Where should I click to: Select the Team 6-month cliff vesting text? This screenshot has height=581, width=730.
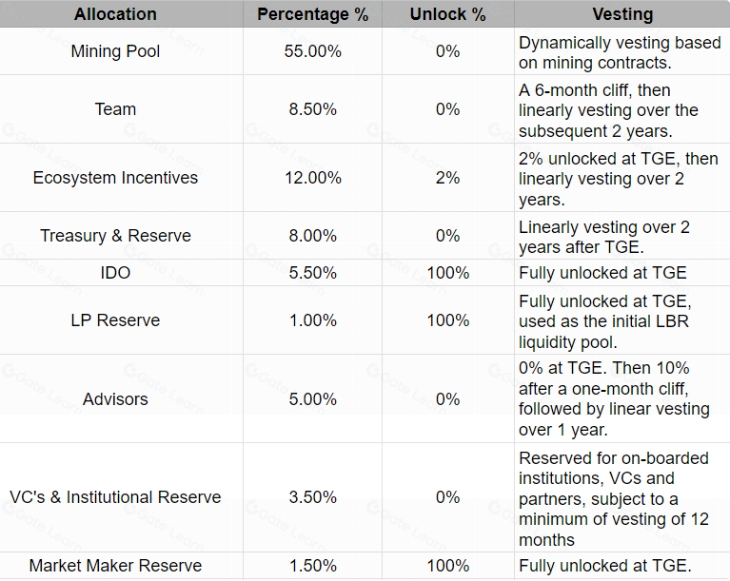point(608,110)
